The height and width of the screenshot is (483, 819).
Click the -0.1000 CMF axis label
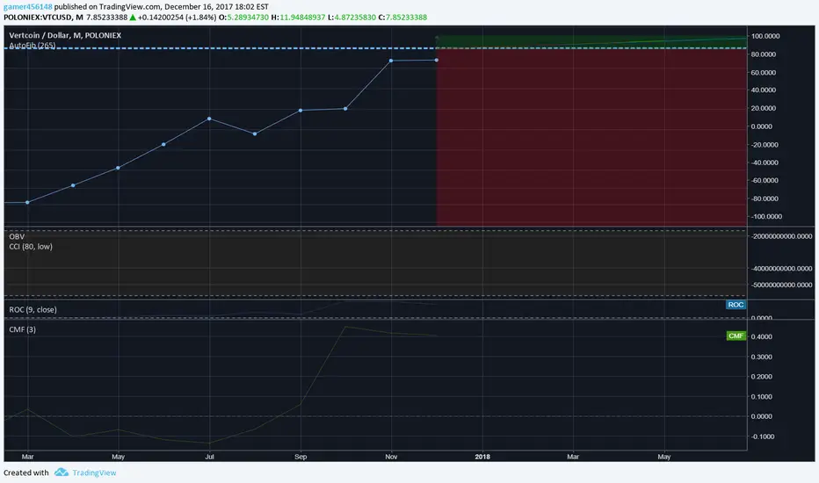(x=763, y=436)
